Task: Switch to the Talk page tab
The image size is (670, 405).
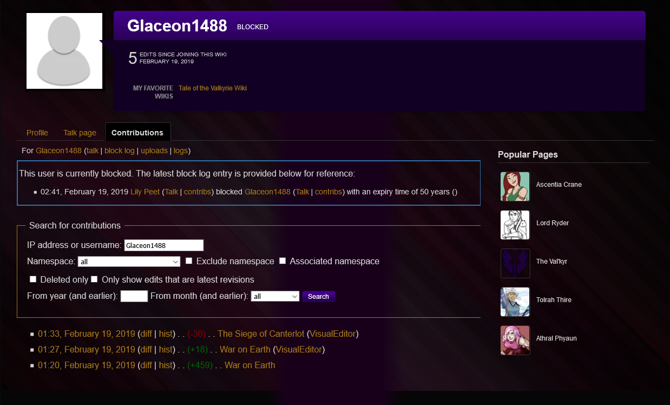Action: 80,133
